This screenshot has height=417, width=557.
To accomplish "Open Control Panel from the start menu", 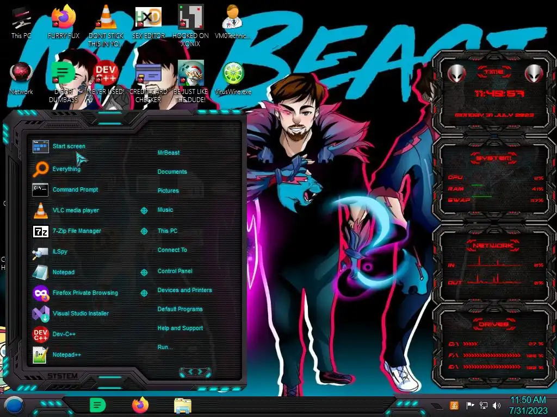I will pos(175,271).
